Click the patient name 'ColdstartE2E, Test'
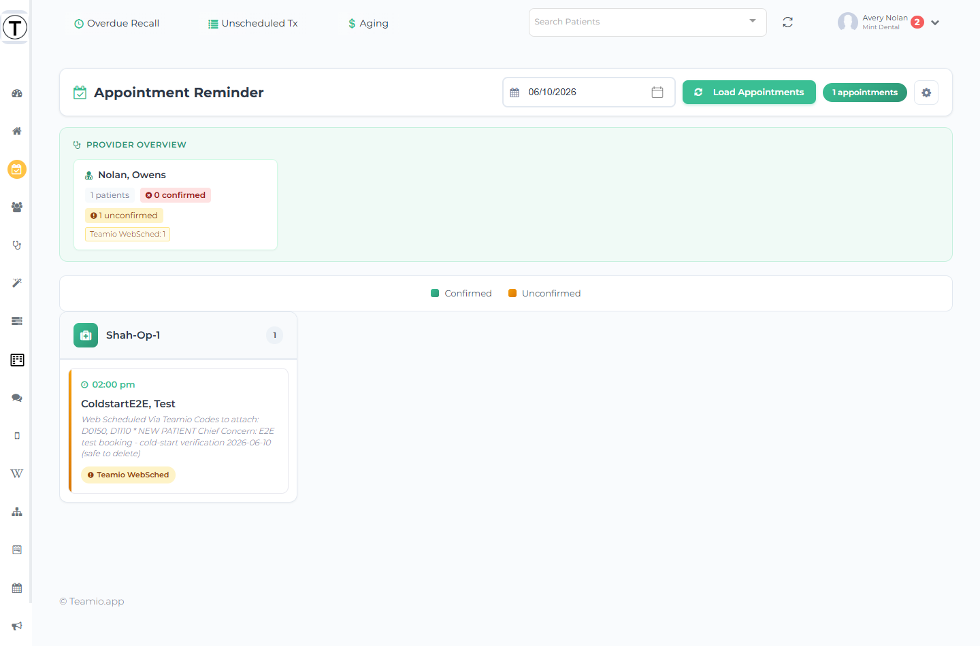 click(x=128, y=404)
